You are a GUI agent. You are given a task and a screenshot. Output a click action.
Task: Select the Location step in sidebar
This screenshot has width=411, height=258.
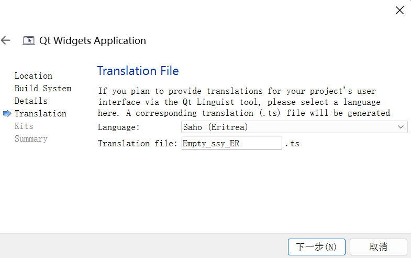(34, 76)
